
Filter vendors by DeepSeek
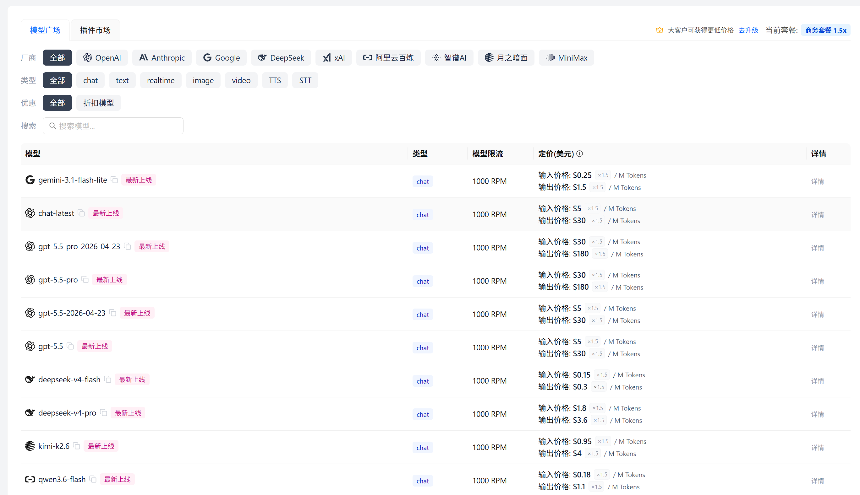(281, 58)
